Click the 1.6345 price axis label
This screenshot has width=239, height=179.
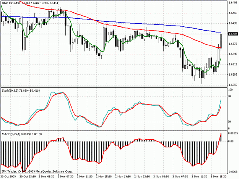pos(233,54)
